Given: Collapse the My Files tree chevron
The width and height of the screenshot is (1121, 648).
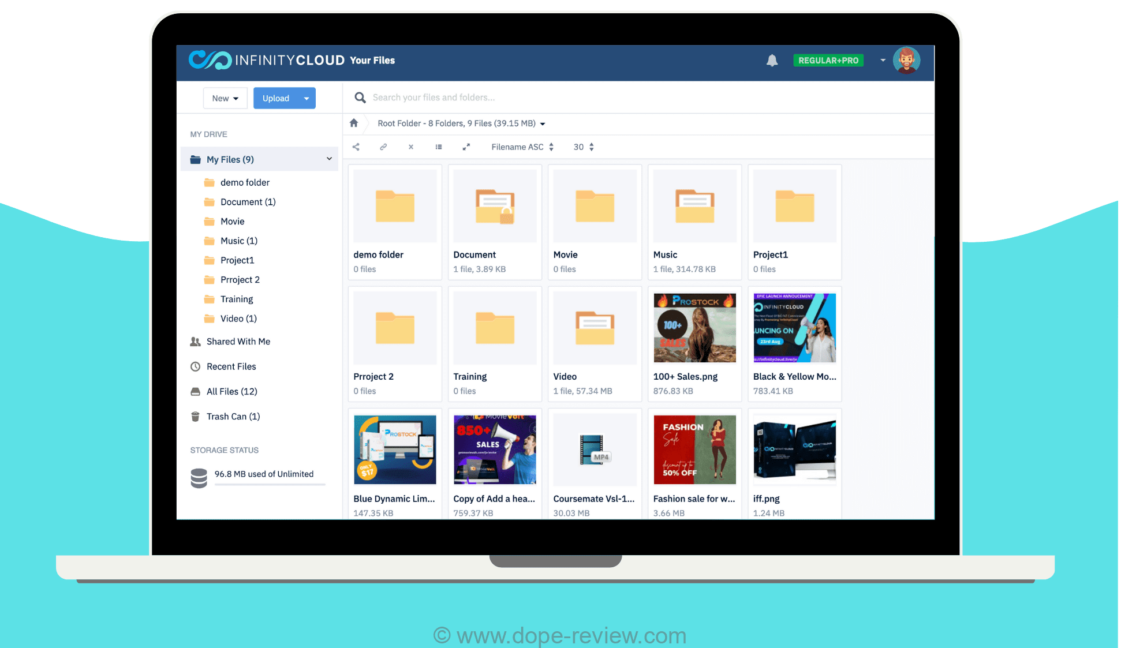Looking at the screenshot, I should 329,159.
